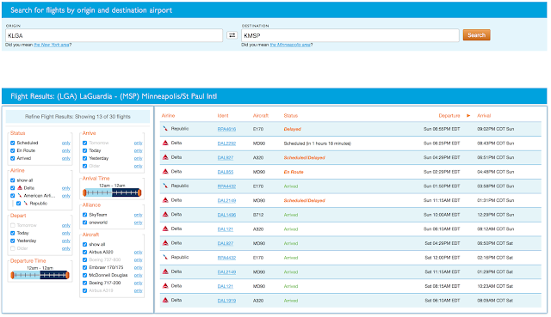Uncheck the Scheduled status checkbox
The image size is (551, 317).
click(x=13, y=143)
